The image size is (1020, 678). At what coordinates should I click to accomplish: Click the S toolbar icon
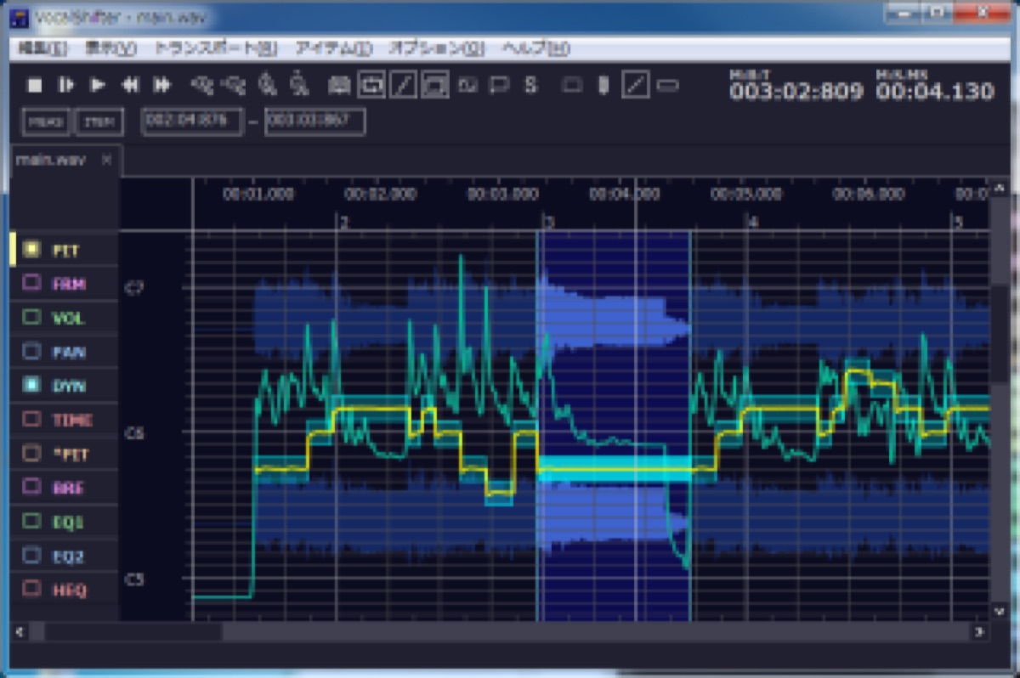530,85
